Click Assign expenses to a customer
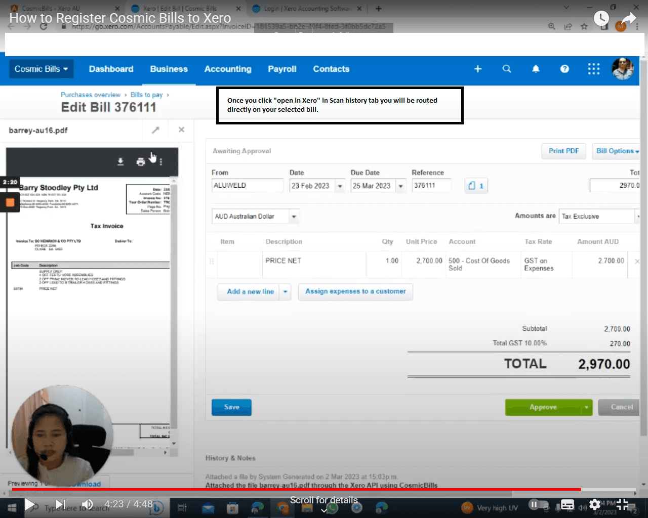 pyautogui.click(x=355, y=292)
